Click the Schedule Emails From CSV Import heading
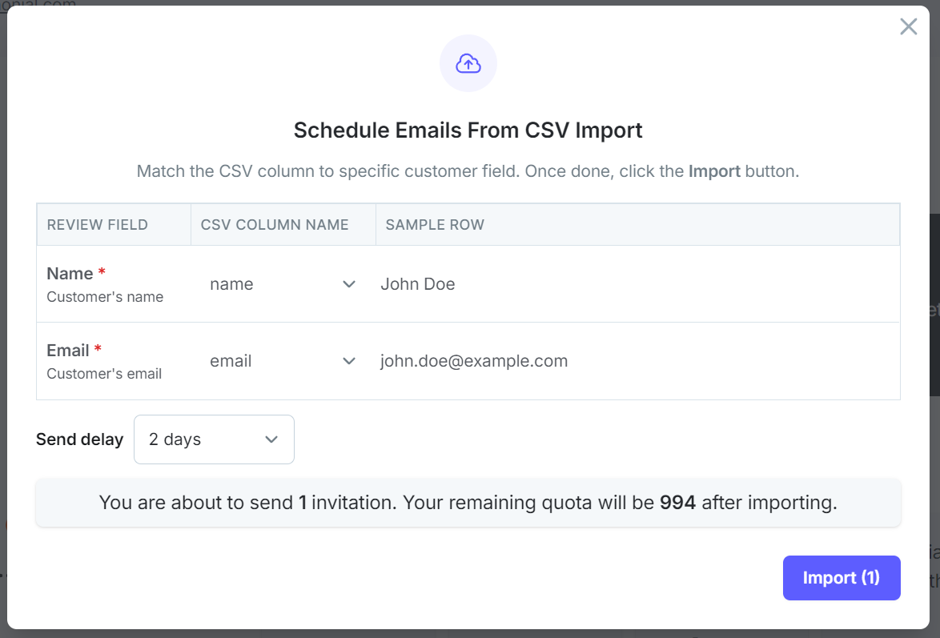The image size is (940, 638). pos(468,130)
